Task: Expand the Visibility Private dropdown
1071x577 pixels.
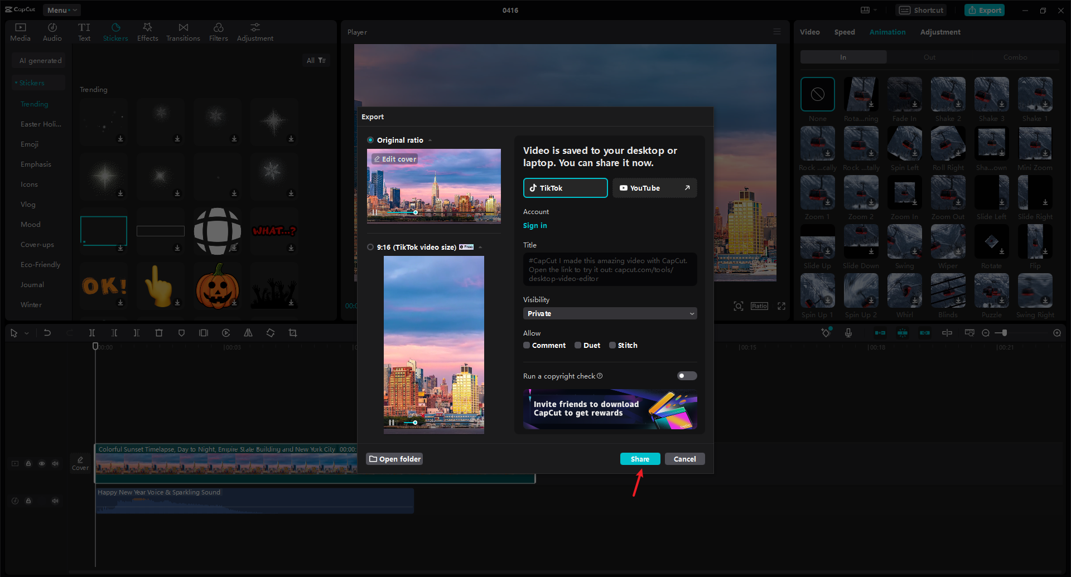Action: [610, 313]
